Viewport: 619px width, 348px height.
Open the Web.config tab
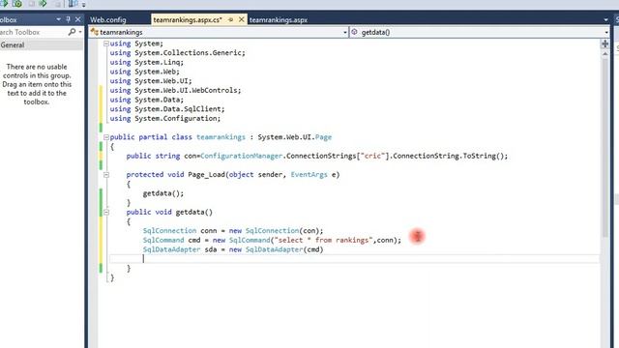click(107, 19)
